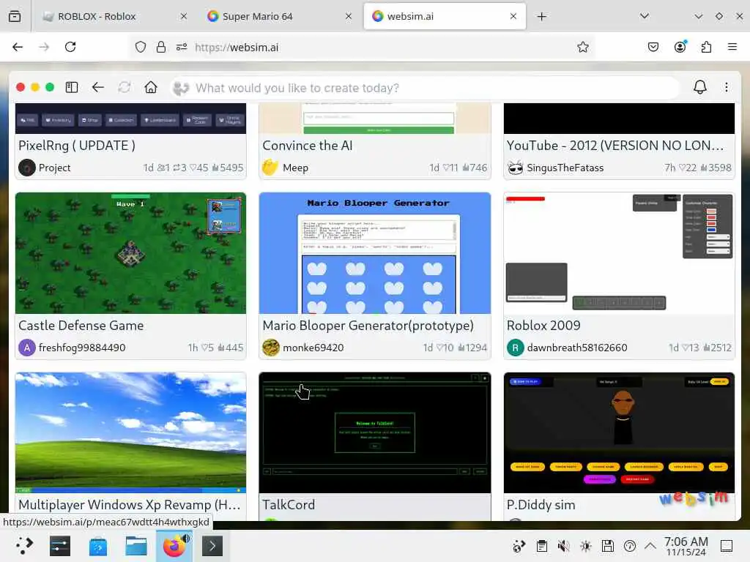Bookmark this page with the star
This screenshot has height=562, width=750.
point(582,47)
